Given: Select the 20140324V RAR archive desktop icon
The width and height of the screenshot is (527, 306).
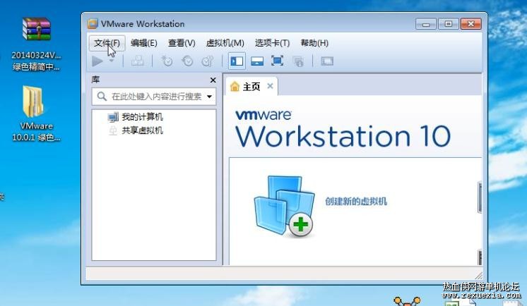Looking at the screenshot, I should point(36,44).
